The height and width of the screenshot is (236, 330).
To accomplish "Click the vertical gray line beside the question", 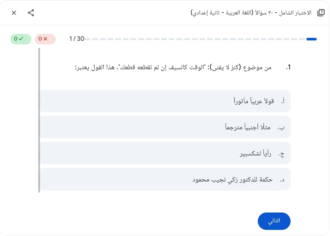I will 39,120.
